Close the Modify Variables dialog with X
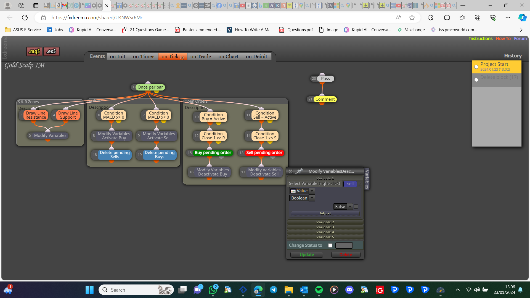Image resolution: width=530 pixels, height=298 pixels. coord(290,171)
